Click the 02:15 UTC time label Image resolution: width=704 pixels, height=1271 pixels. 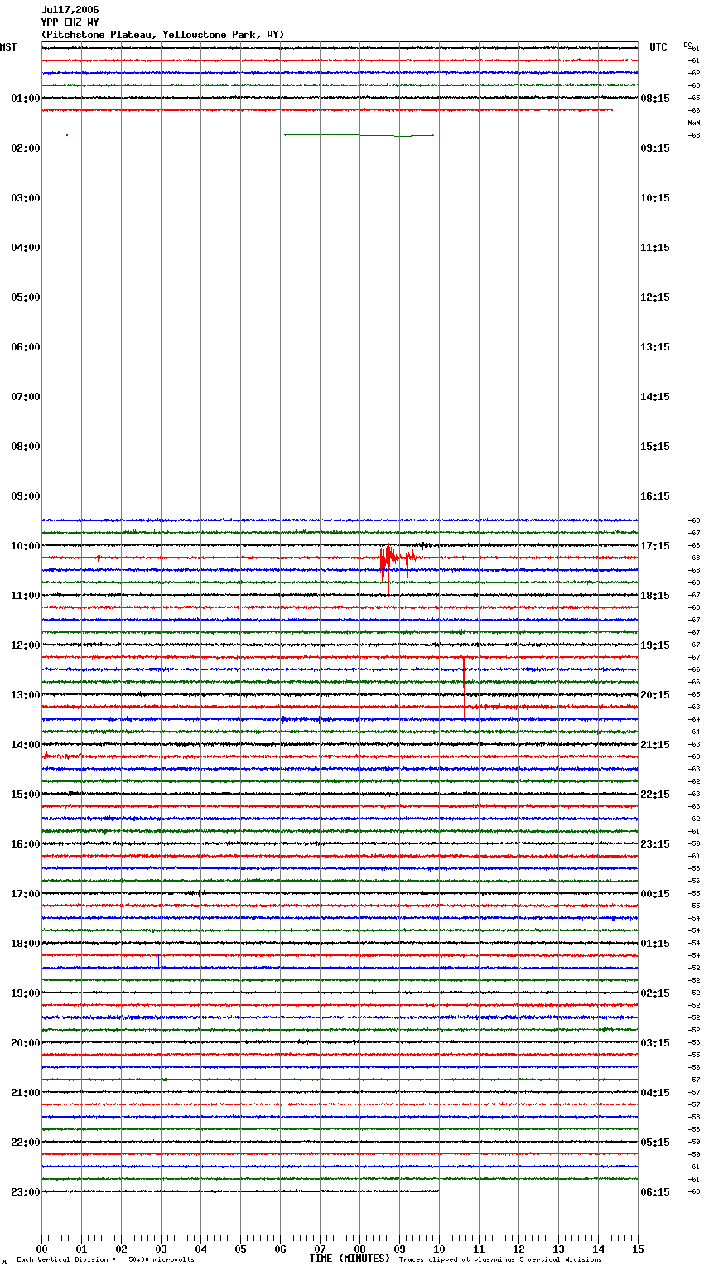(655, 993)
